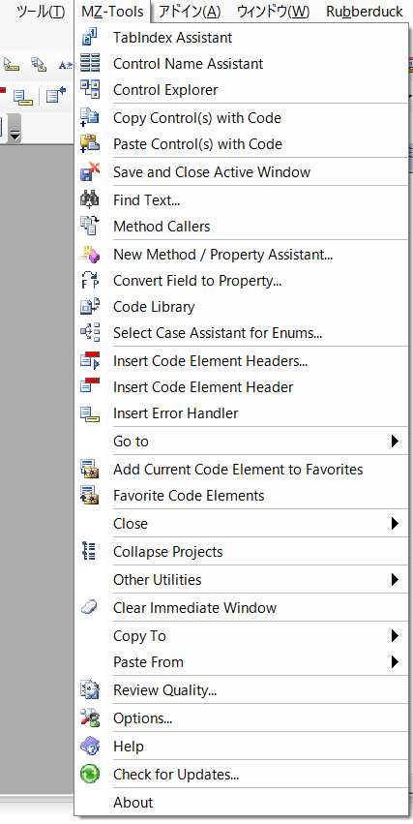413x824 pixels.
Task: Expand the Close submenu arrow
Action: [x=396, y=524]
